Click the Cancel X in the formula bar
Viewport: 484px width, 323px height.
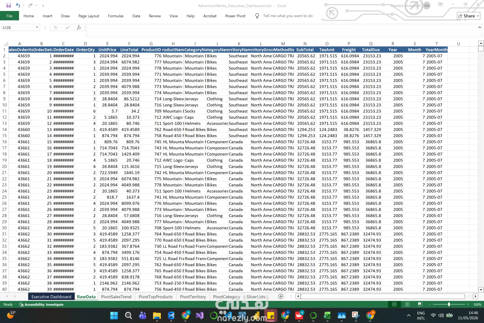coord(56,28)
